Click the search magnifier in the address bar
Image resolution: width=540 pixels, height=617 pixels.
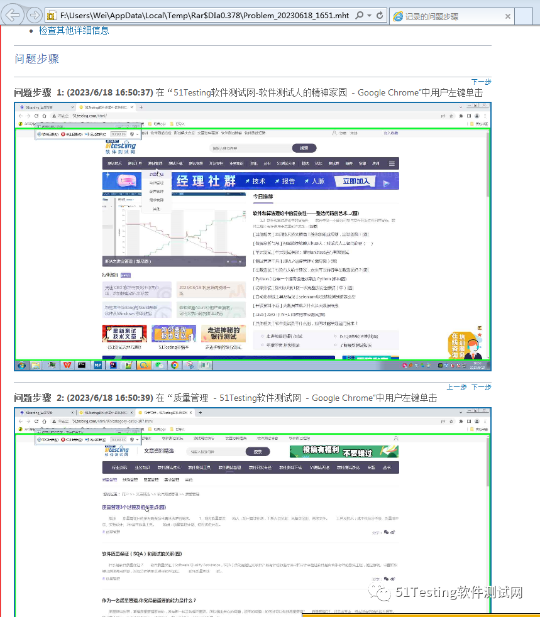pyautogui.click(x=360, y=15)
